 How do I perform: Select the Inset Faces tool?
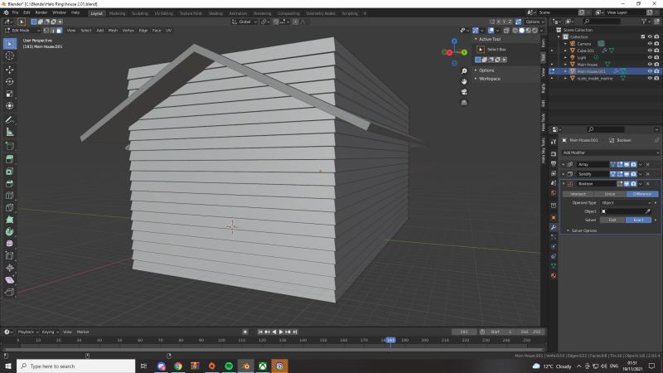click(10, 172)
